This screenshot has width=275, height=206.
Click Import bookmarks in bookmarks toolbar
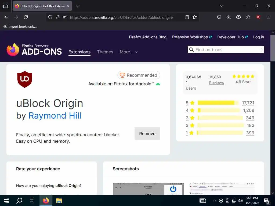(x=20, y=27)
